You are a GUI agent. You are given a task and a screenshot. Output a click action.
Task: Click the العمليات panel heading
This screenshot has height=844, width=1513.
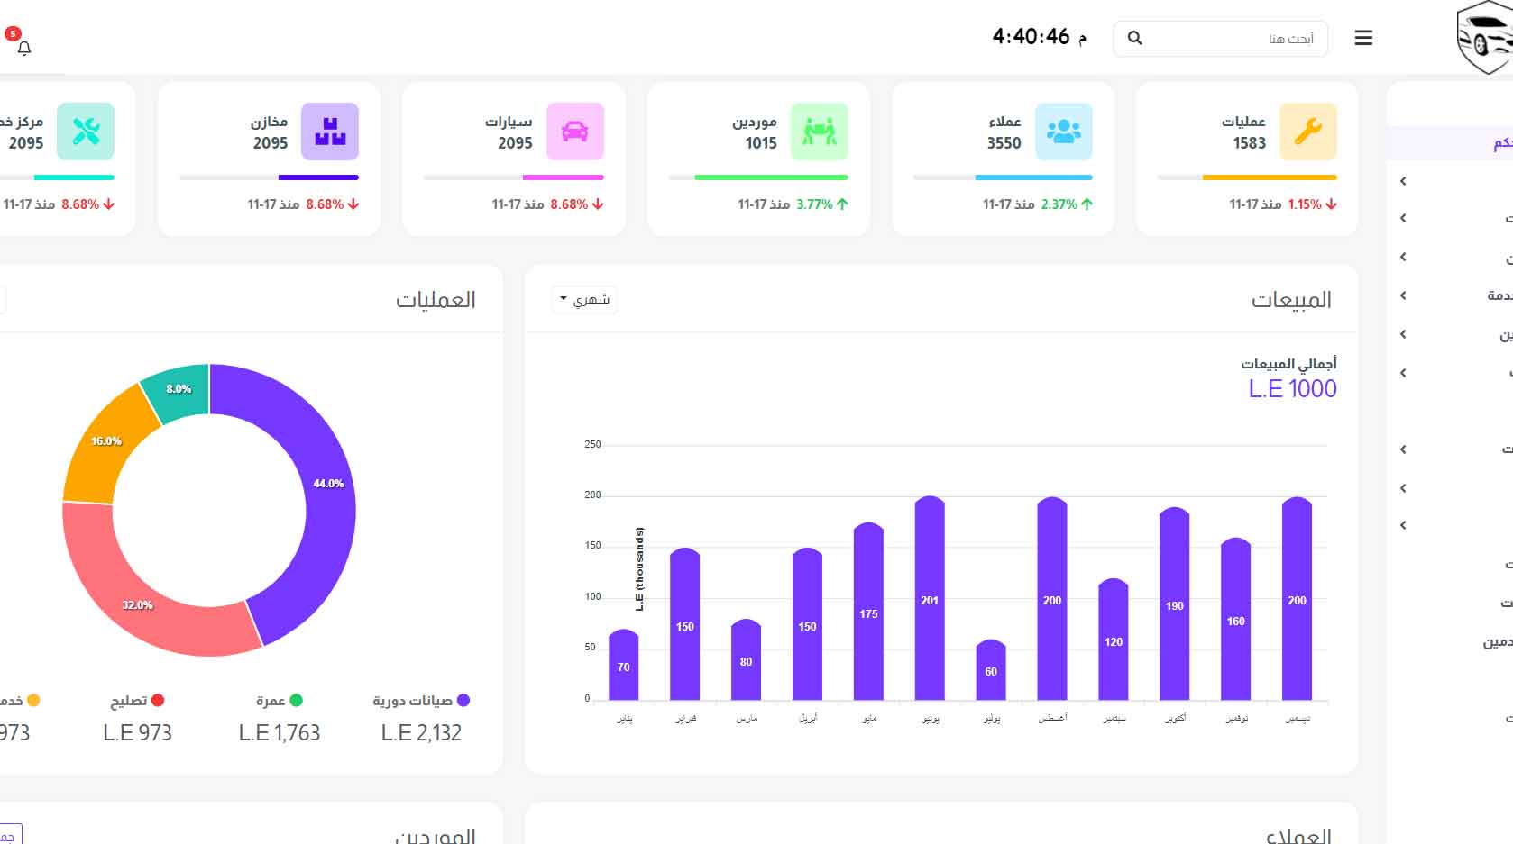(436, 300)
